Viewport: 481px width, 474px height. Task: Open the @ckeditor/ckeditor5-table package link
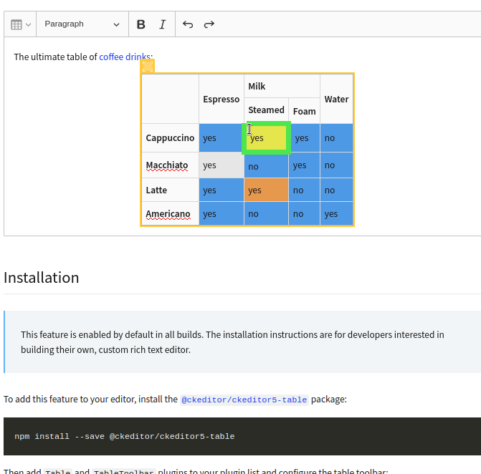(x=244, y=400)
